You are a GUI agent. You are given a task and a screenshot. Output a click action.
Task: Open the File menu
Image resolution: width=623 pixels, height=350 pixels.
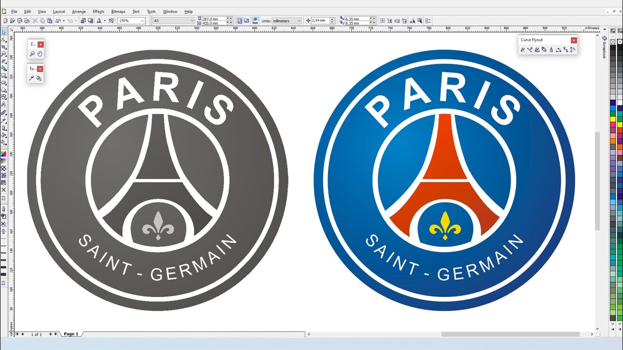point(14,11)
